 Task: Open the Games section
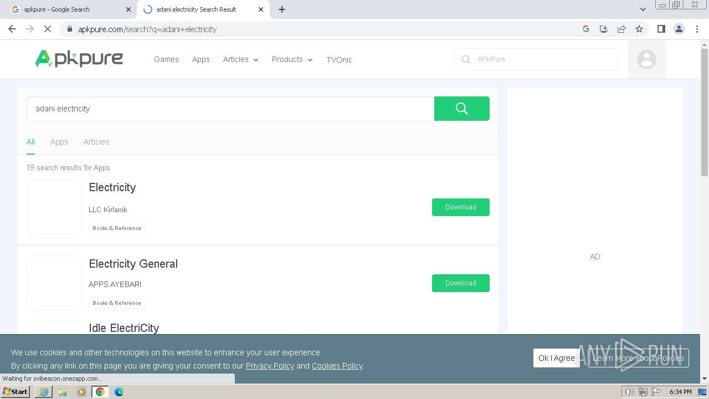[x=166, y=59]
